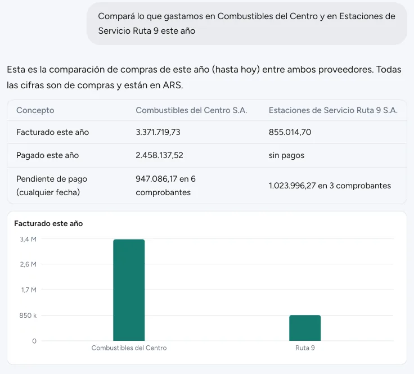This screenshot has width=414, height=374.
Task: Click the 'Combustibles del Centro S.A.' column header
Action: pyautogui.click(x=191, y=110)
